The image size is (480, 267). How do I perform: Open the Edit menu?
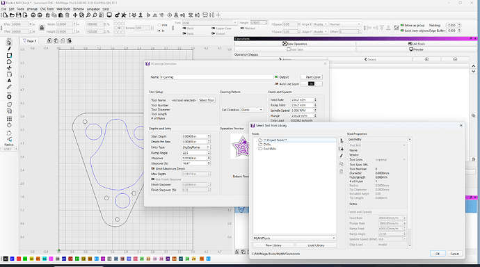[11, 9]
